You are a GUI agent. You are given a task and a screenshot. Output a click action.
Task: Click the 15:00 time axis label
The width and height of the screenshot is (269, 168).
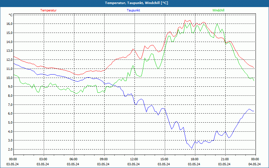[165, 159]
